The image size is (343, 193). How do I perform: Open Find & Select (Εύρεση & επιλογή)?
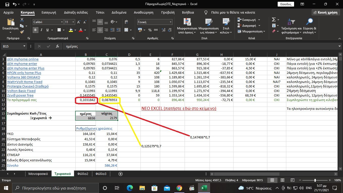309,26
